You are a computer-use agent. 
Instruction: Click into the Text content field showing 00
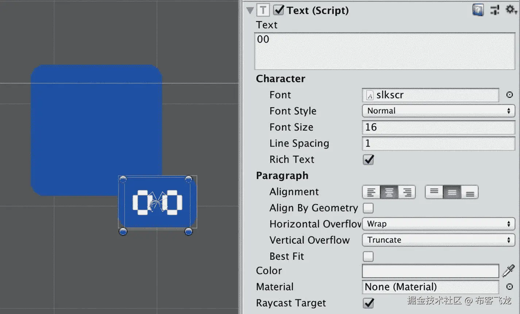coord(385,51)
